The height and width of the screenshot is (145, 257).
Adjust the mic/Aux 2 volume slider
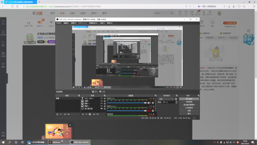(127, 111)
